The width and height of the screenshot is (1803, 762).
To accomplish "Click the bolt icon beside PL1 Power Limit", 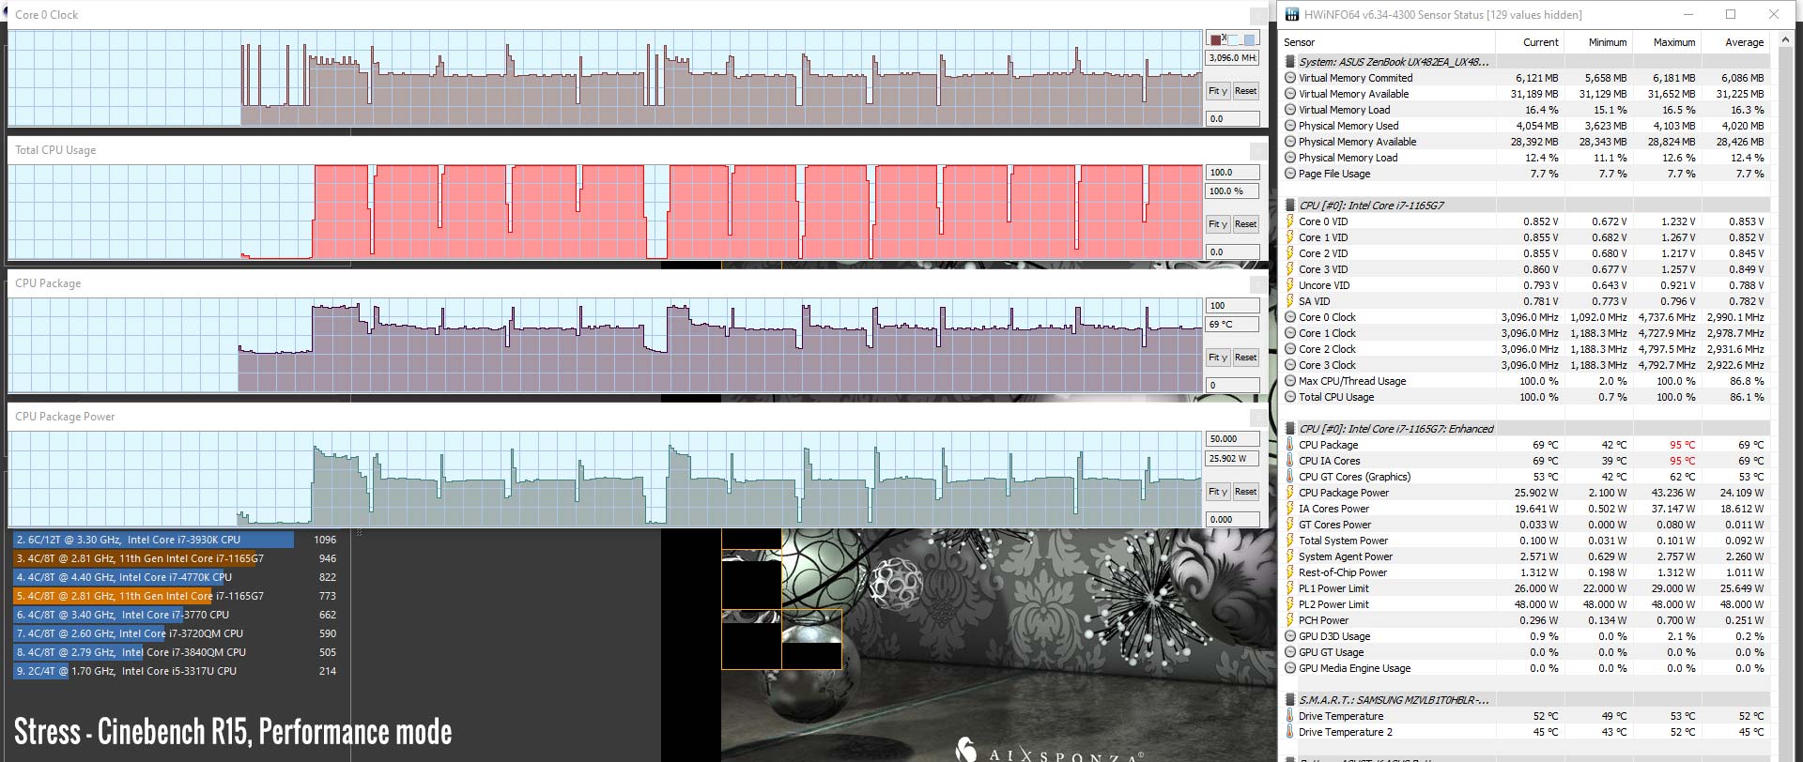I will pyautogui.click(x=1290, y=588).
